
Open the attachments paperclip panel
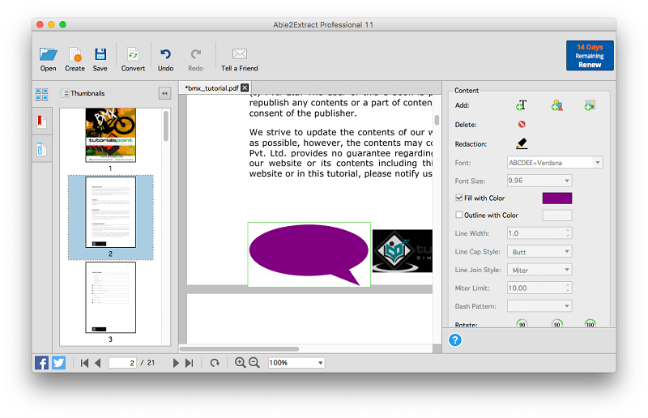(41, 149)
